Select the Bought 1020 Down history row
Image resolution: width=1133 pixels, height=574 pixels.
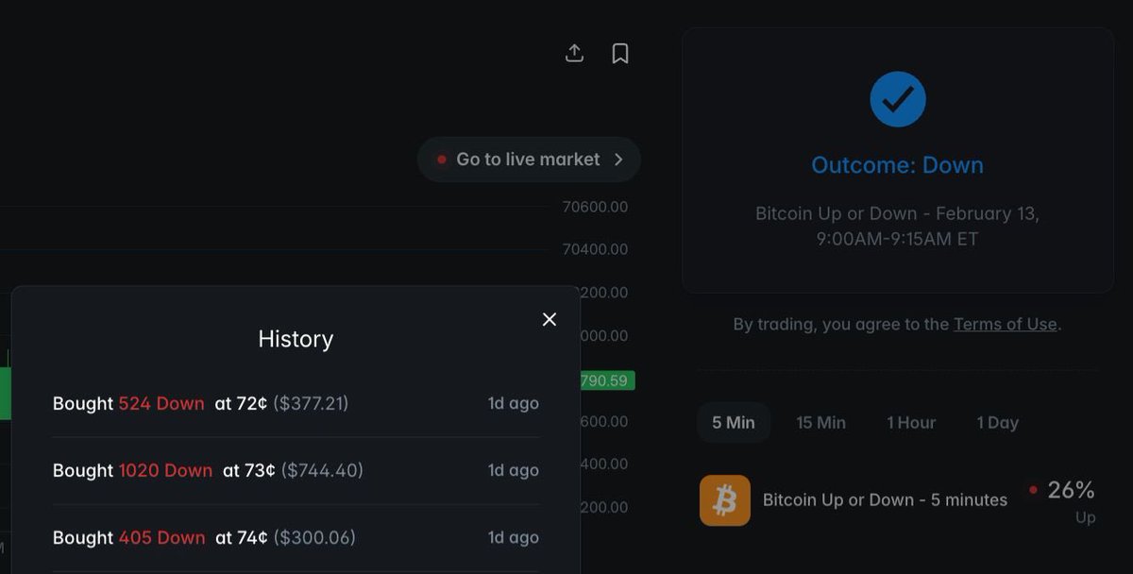click(x=296, y=470)
